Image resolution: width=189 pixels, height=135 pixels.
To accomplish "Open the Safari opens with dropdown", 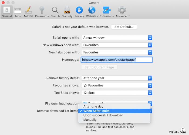I will click(117, 38).
